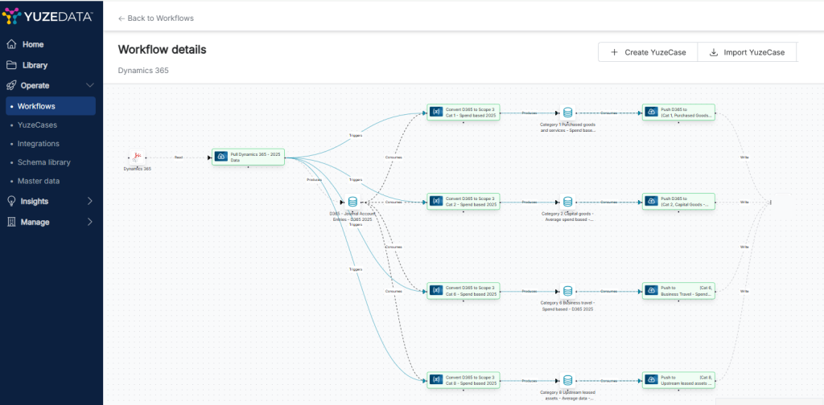Click the Category 2 Capital goods database icon
This screenshot has height=405, width=824.
coord(568,202)
